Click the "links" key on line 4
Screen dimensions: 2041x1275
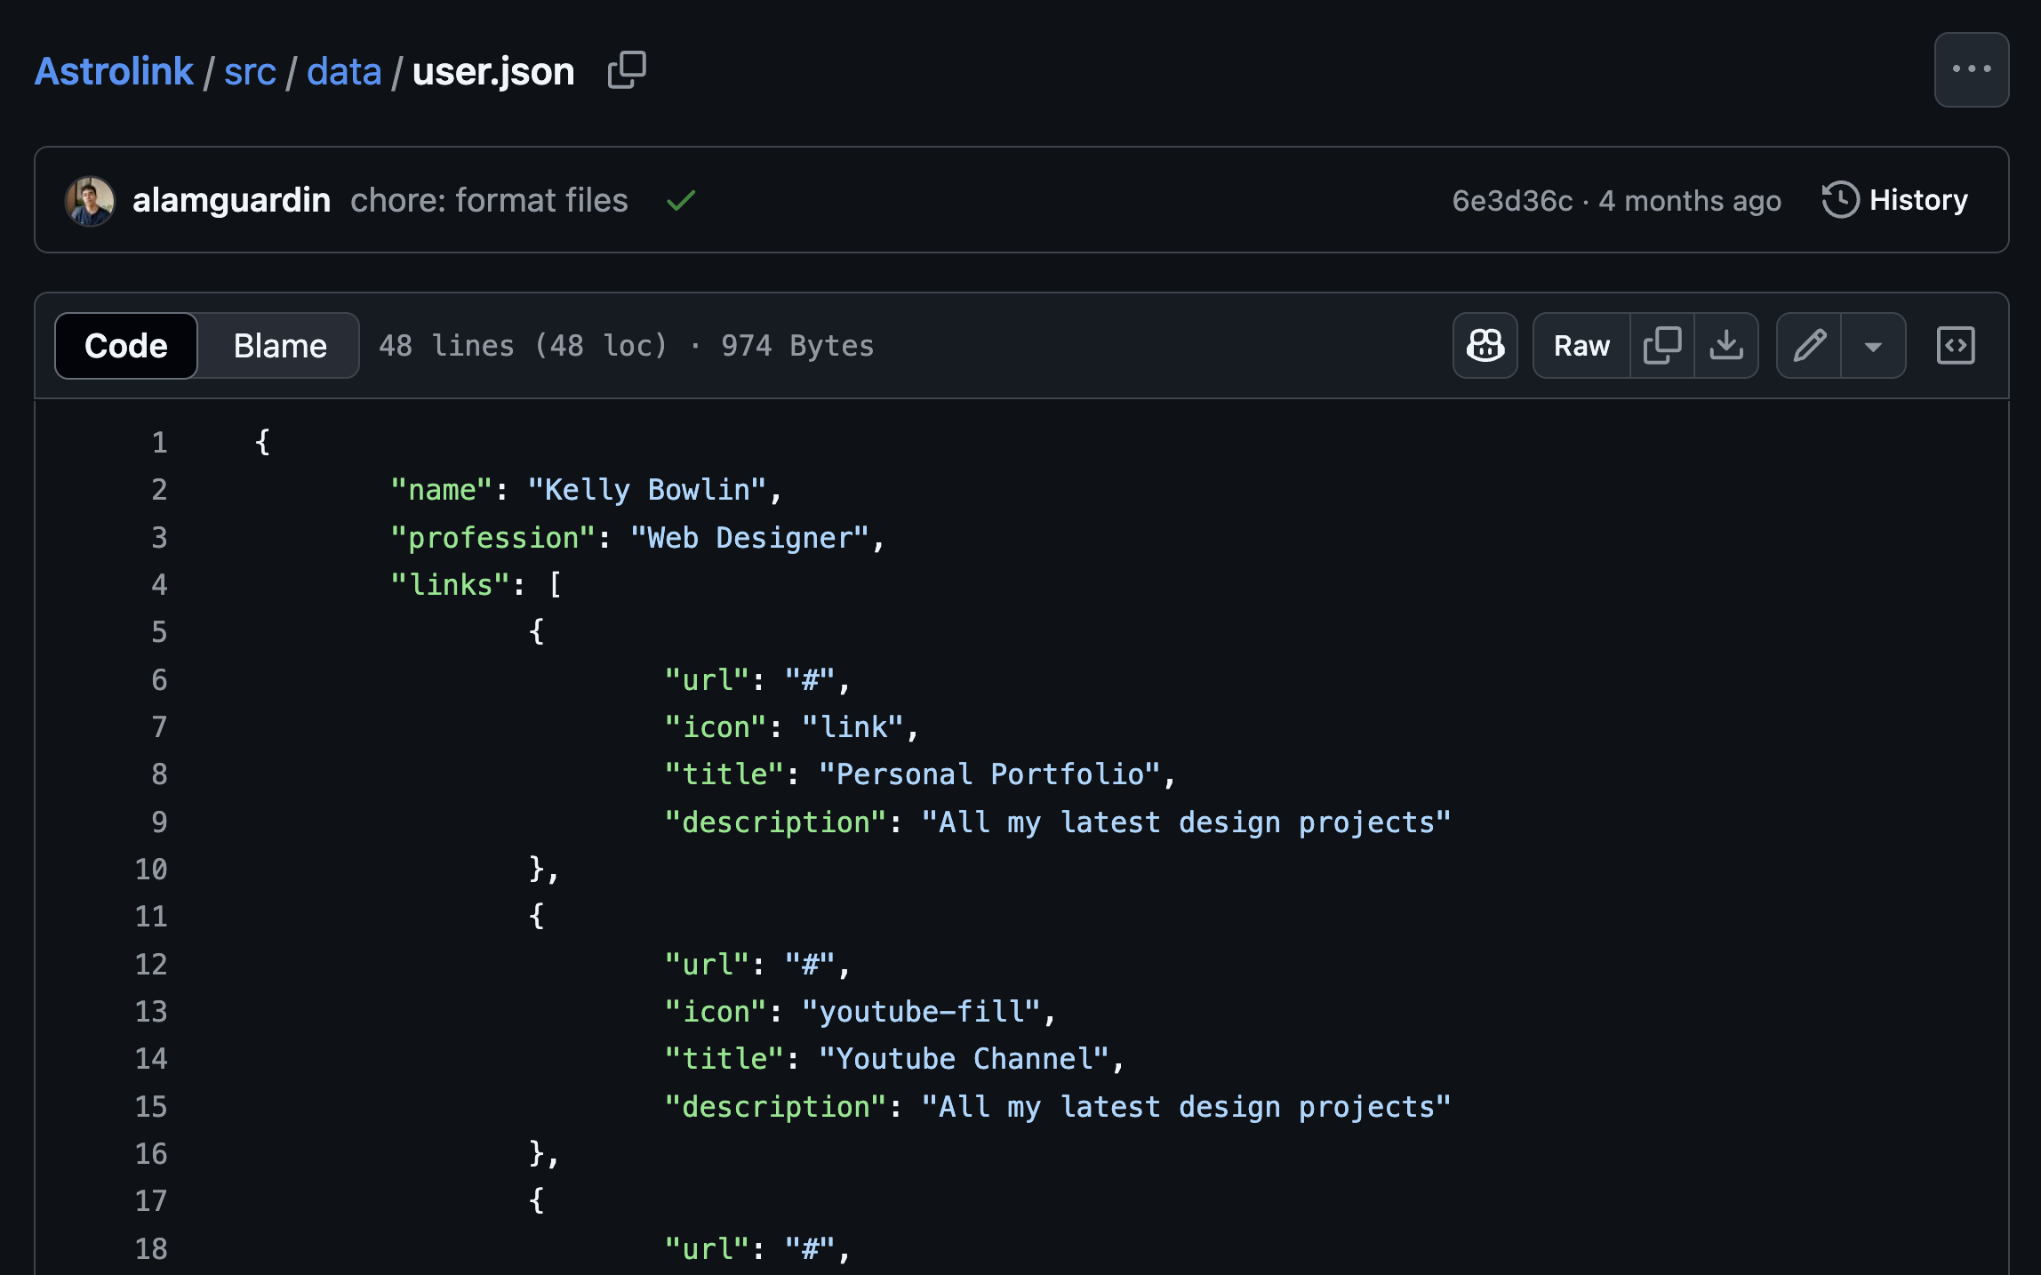pyautogui.click(x=451, y=584)
